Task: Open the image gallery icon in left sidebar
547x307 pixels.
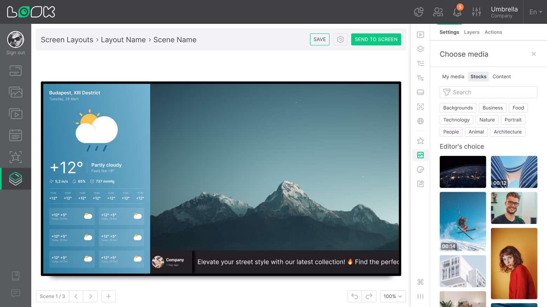Action: [x=15, y=92]
